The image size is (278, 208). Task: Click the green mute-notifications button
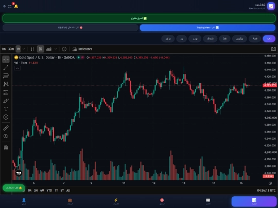pyautogui.click(x=14, y=187)
